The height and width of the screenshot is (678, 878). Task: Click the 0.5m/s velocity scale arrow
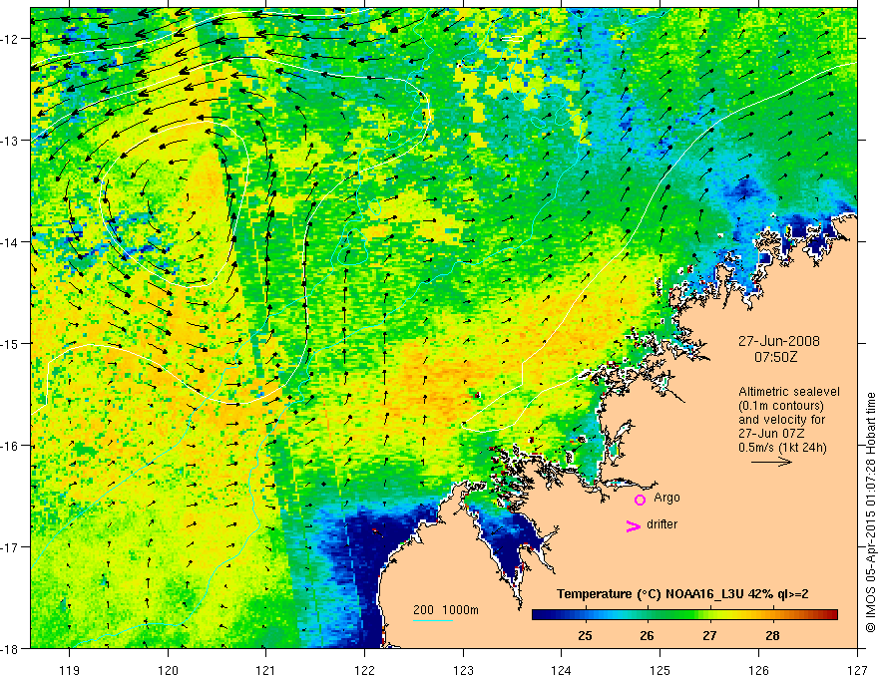pos(771,462)
